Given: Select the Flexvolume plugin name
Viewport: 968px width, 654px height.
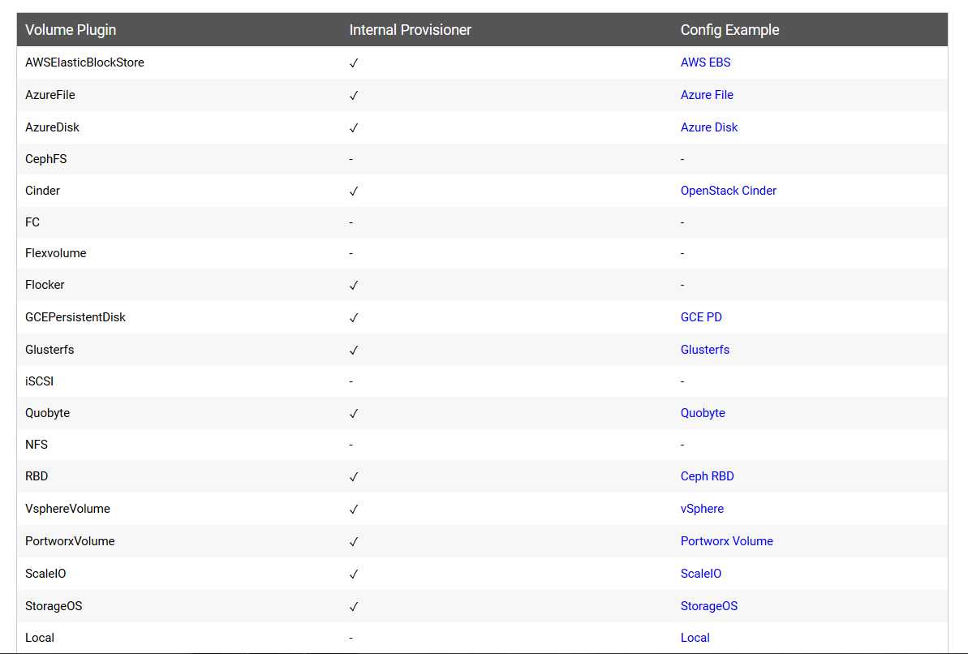Looking at the screenshot, I should pos(55,253).
